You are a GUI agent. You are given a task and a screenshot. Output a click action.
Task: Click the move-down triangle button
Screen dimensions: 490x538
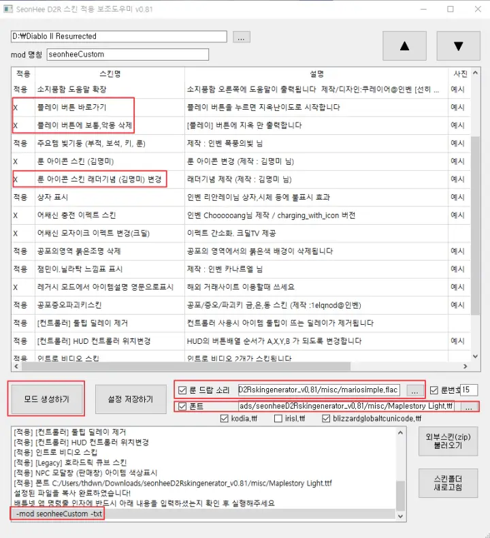[x=458, y=46]
